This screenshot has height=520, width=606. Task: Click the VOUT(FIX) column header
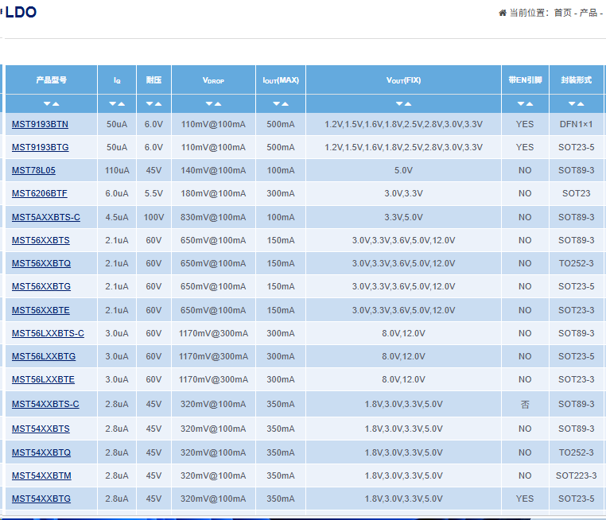point(403,80)
